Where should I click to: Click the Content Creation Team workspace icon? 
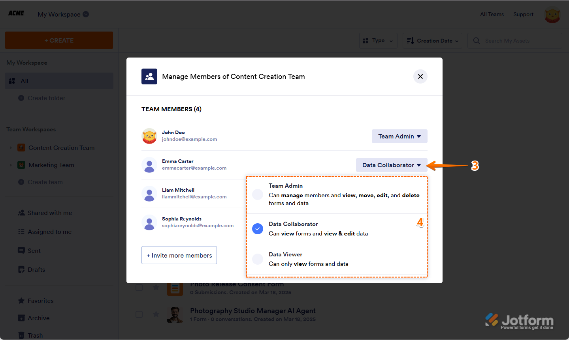point(21,148)
